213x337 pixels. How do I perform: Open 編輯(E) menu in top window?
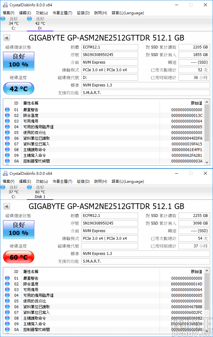tap(25, 13)
